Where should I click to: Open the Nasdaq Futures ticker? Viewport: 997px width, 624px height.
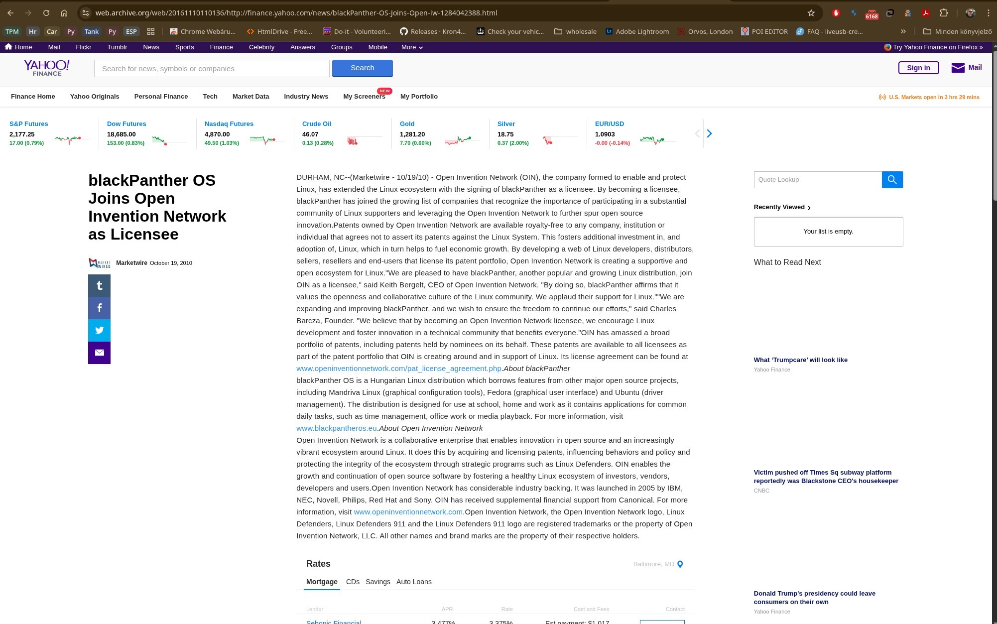pyautogui.click(x=229, y=124)
